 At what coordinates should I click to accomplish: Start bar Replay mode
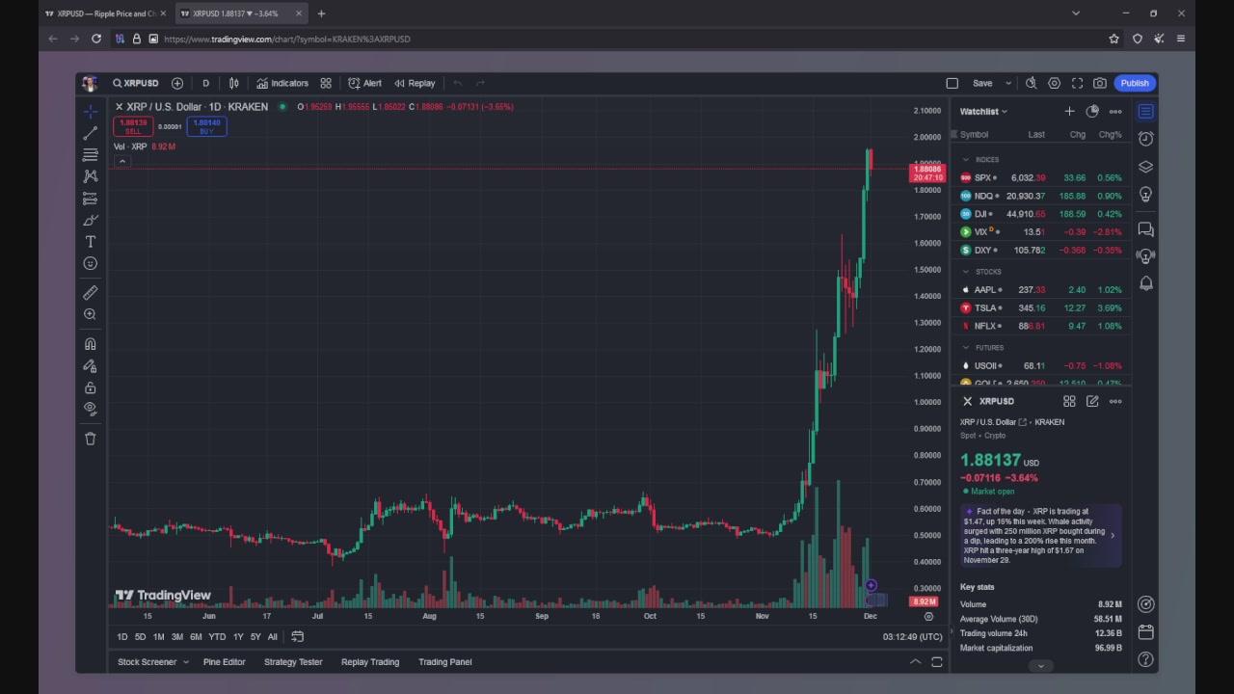click(415, 83)
